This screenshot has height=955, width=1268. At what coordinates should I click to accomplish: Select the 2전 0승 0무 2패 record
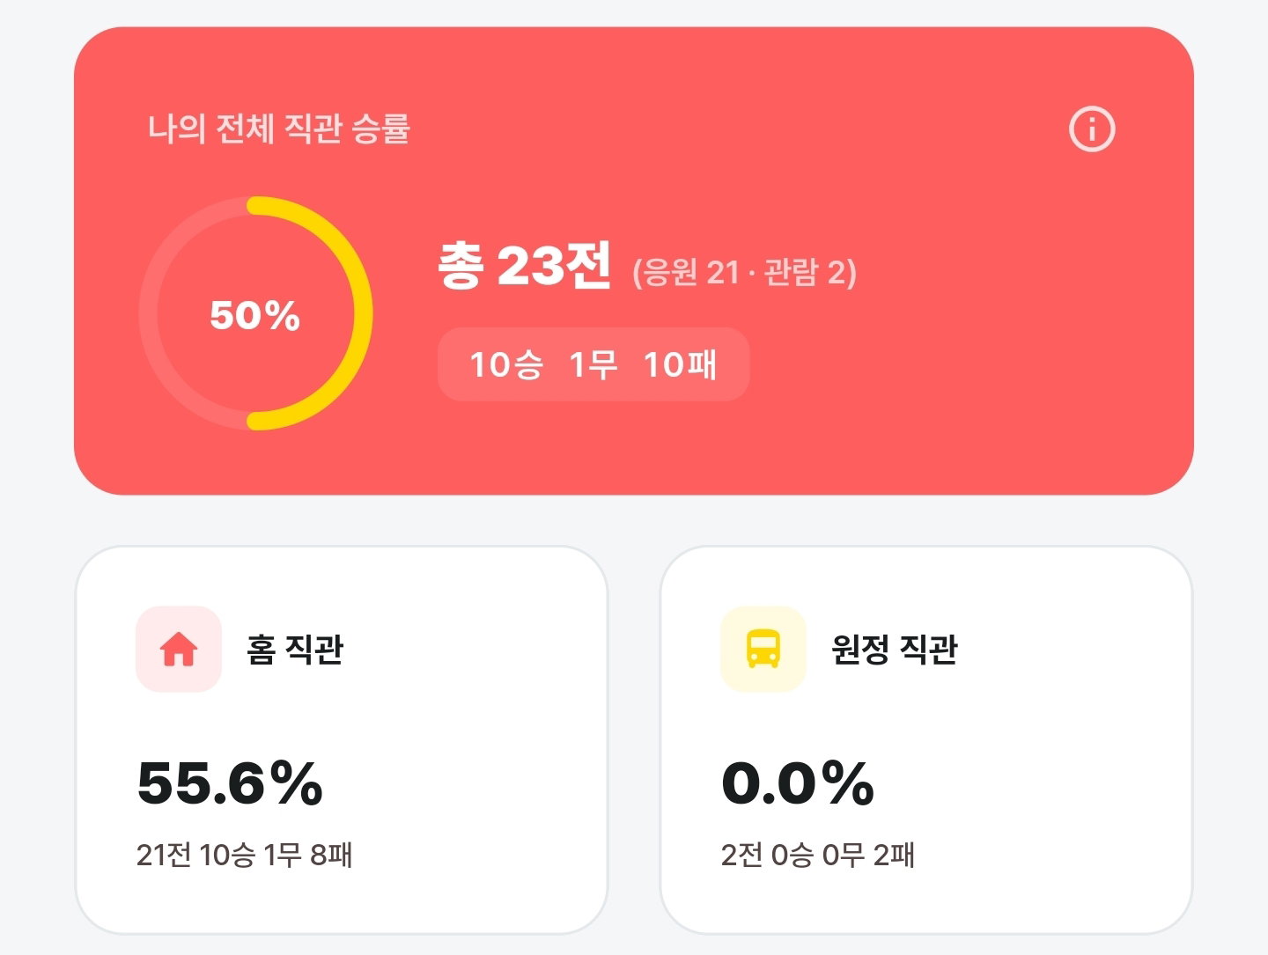[x=818, y=855]
